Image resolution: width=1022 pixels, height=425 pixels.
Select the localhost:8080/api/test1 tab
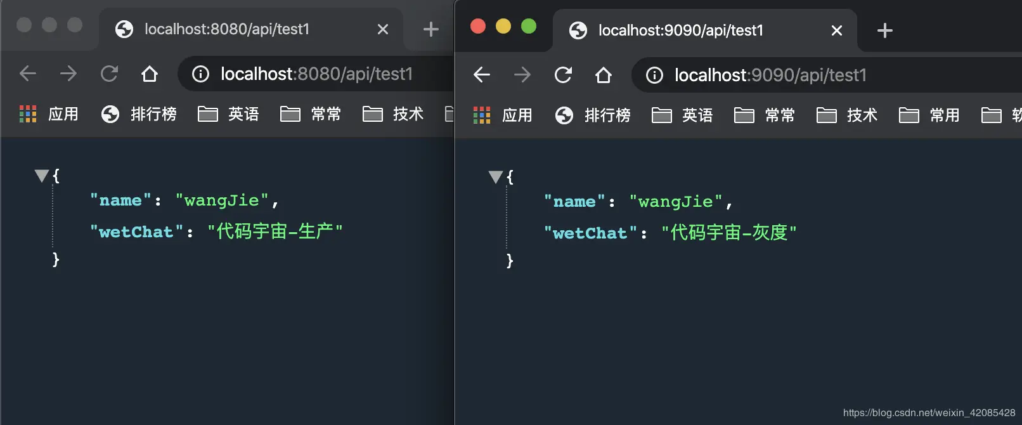coord(251,29)
